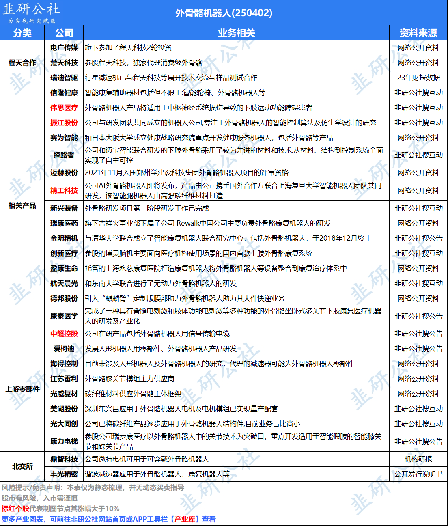Select company 创新医疗
Viewport: 448px width, 526px height.
[x=64, y=253]
